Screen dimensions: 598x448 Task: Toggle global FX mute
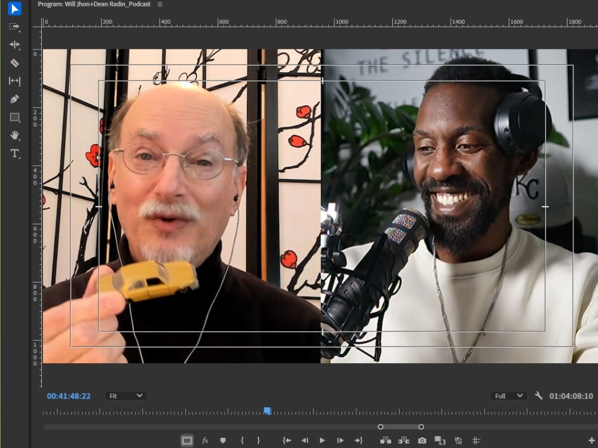pos(205,441)
